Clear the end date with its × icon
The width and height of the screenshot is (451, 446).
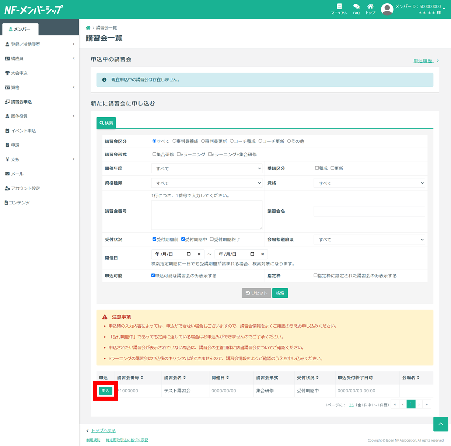click(x=262, y=254)
